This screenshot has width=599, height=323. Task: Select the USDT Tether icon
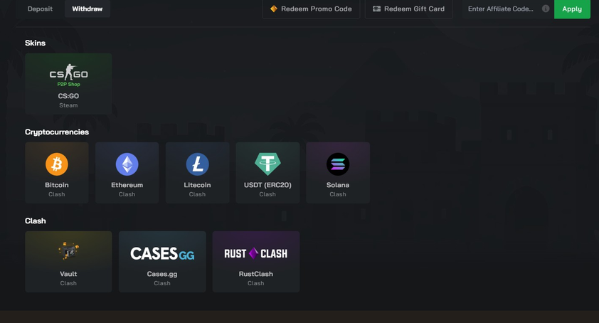click(267, 164)
